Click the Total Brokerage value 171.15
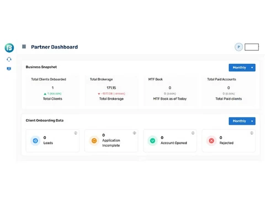The height and width of the screenshot is (207, 276). click(x=112, y=88)
